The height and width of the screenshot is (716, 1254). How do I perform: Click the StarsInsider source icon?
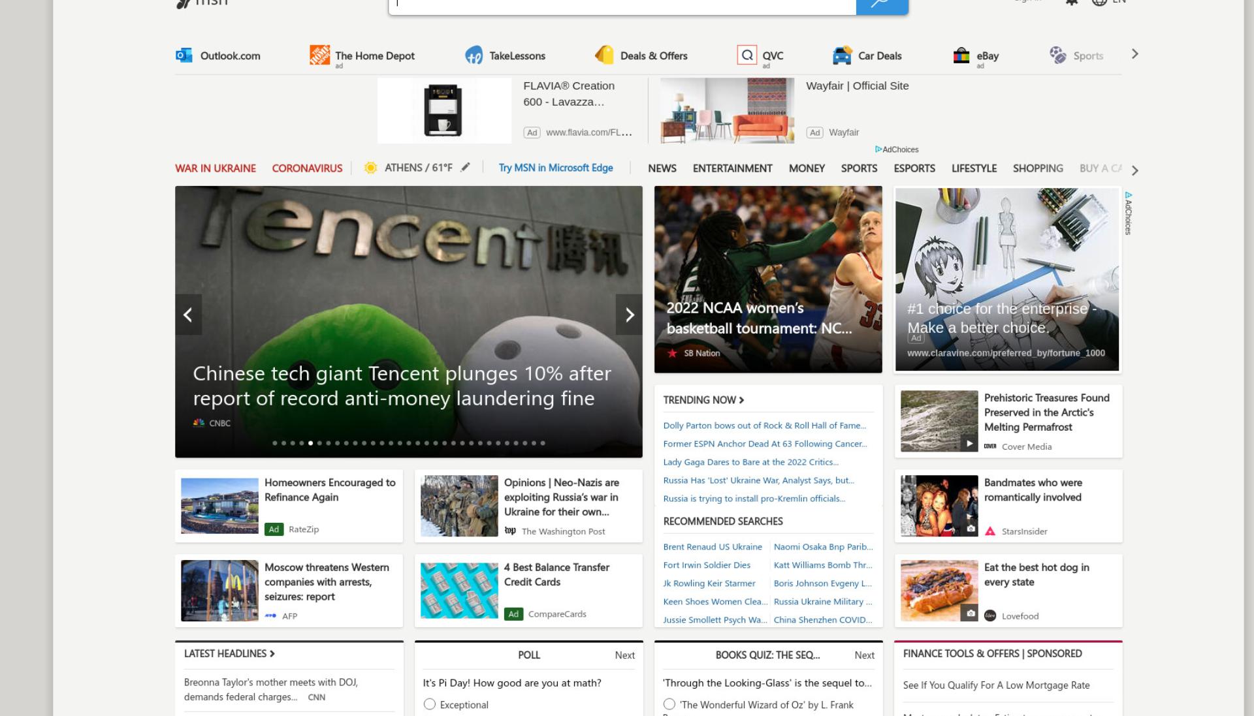coord(990,531)
